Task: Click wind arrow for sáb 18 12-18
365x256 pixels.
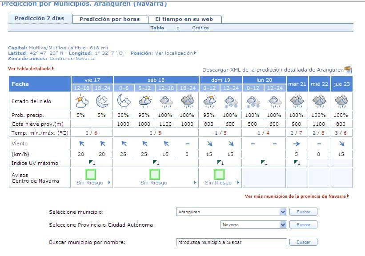Action: [166, 144]
